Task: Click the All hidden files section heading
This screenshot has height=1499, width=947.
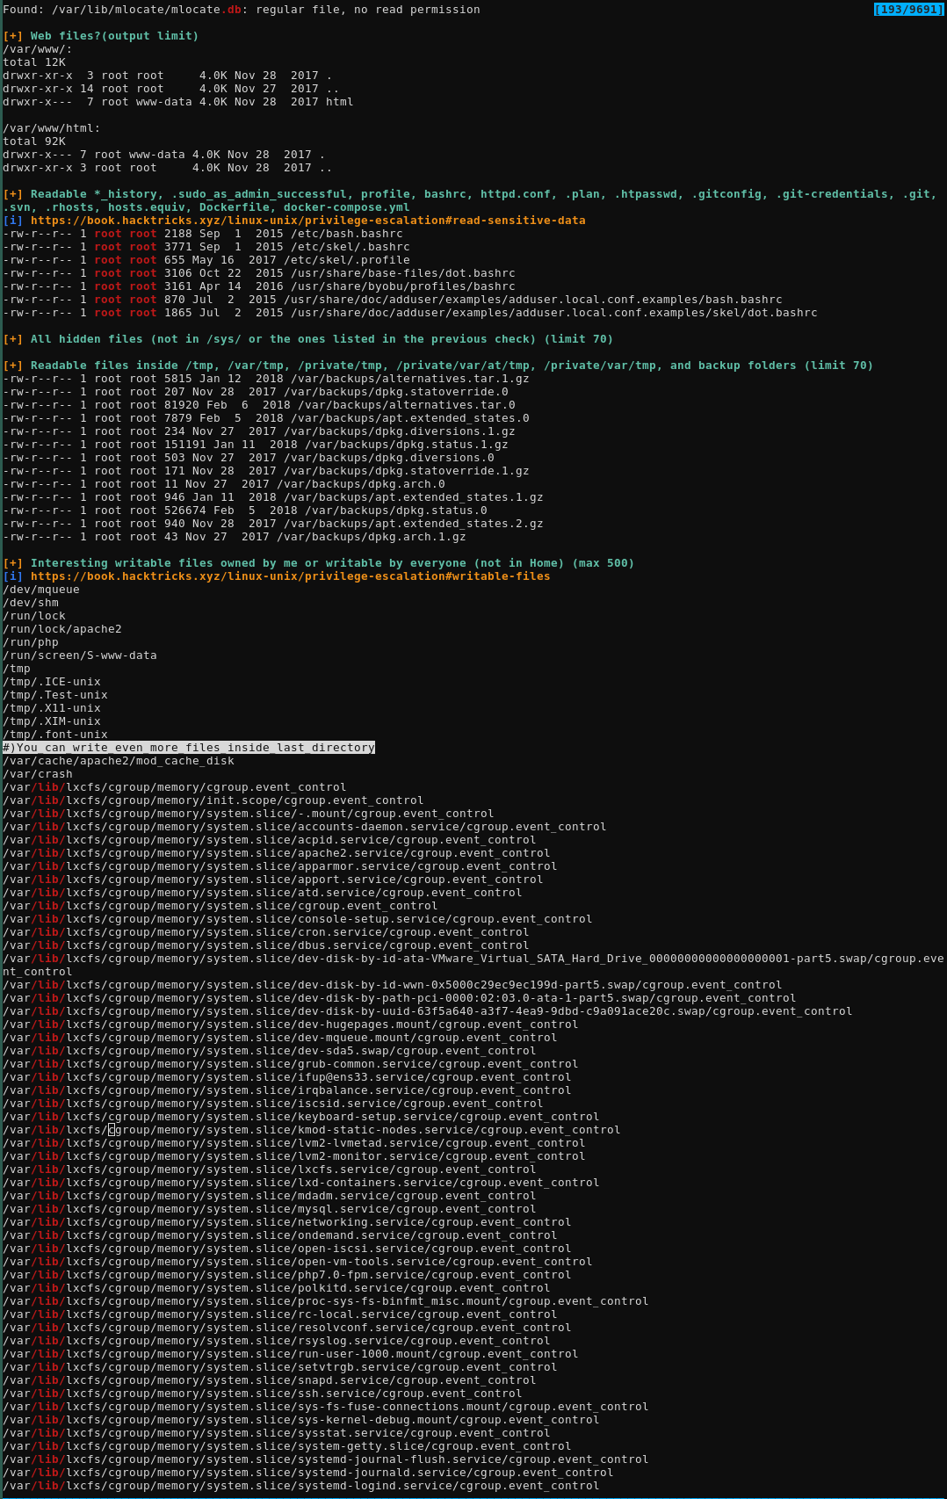Action: point(322,339)
